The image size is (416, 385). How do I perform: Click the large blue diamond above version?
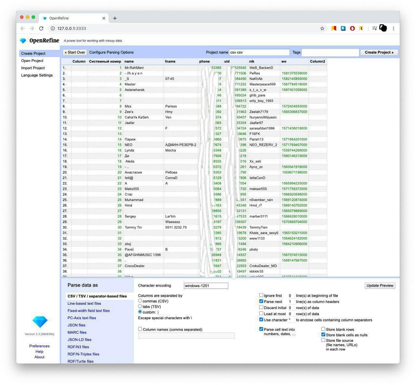40,322
